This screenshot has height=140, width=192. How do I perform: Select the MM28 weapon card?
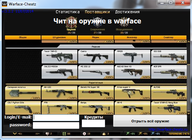coord(132,57)
